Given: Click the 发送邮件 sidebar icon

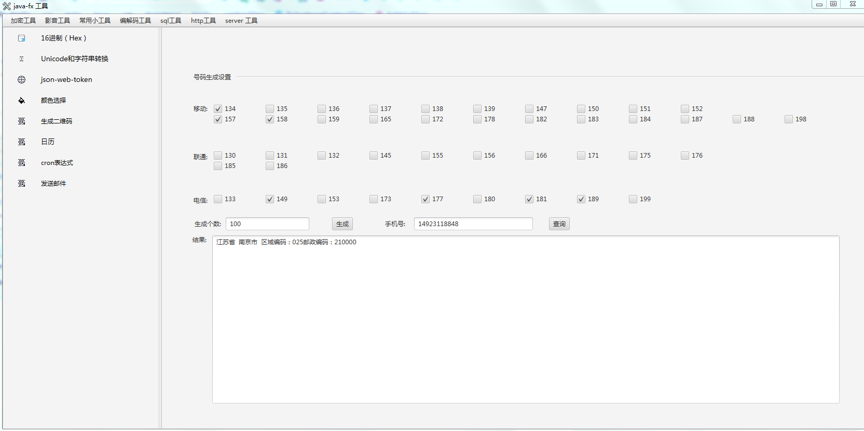Looking at the screenshot, I should [21, 184].
